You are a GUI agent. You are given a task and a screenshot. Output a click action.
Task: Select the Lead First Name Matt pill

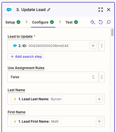click(x=36, y=121)
